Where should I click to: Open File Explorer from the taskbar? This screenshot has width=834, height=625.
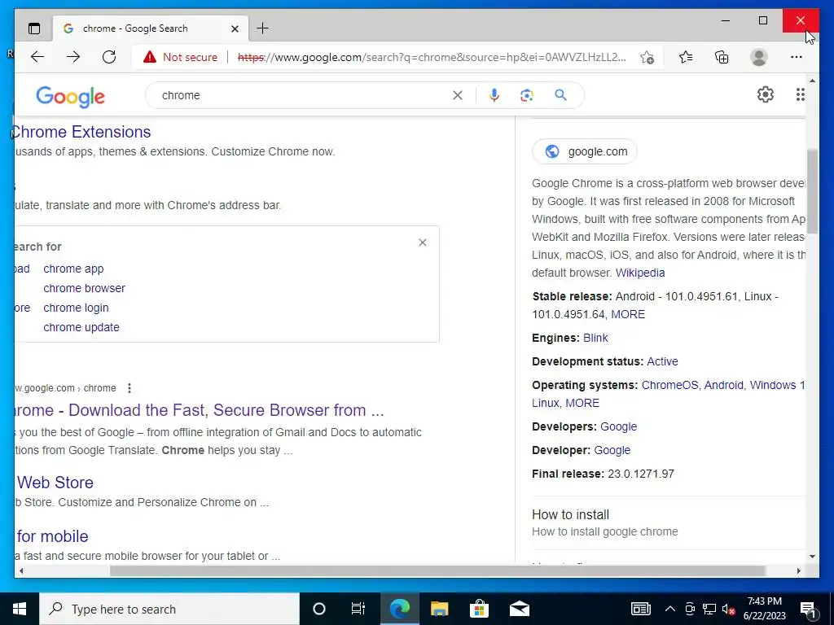pos(439,609)
